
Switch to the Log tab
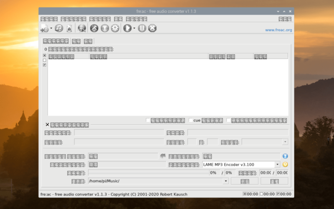(x=88, y=41)
